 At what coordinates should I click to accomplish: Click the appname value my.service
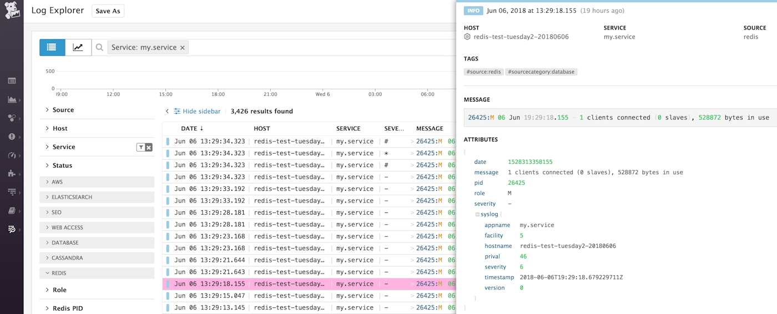537,225
